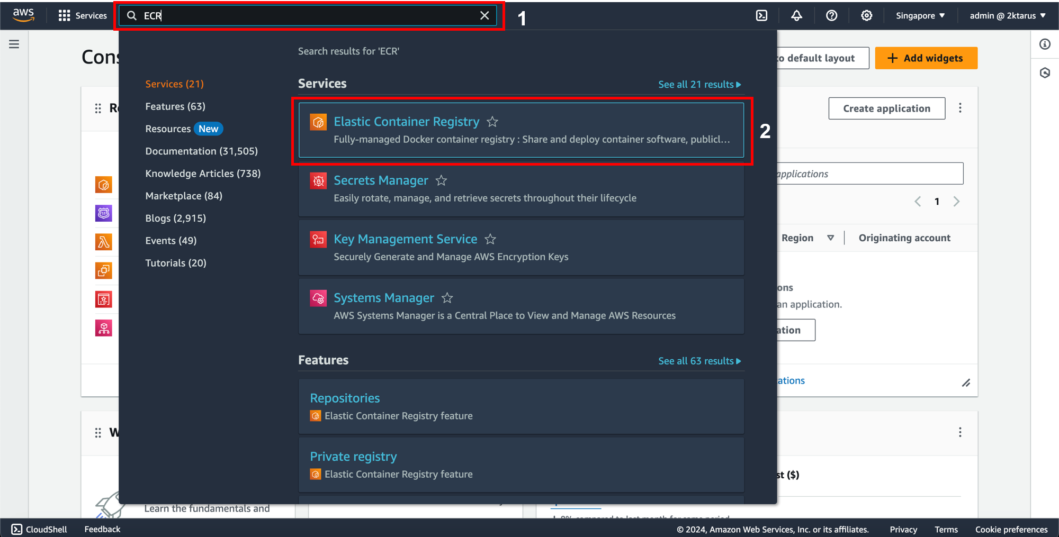This screenshot has height=537, width=1059.
Task: Click the Systems Manager pink icon
Action: coord(318,298)
